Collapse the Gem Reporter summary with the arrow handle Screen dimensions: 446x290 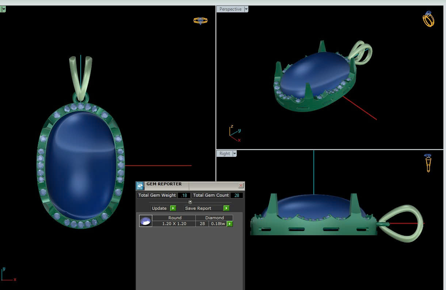190,202
